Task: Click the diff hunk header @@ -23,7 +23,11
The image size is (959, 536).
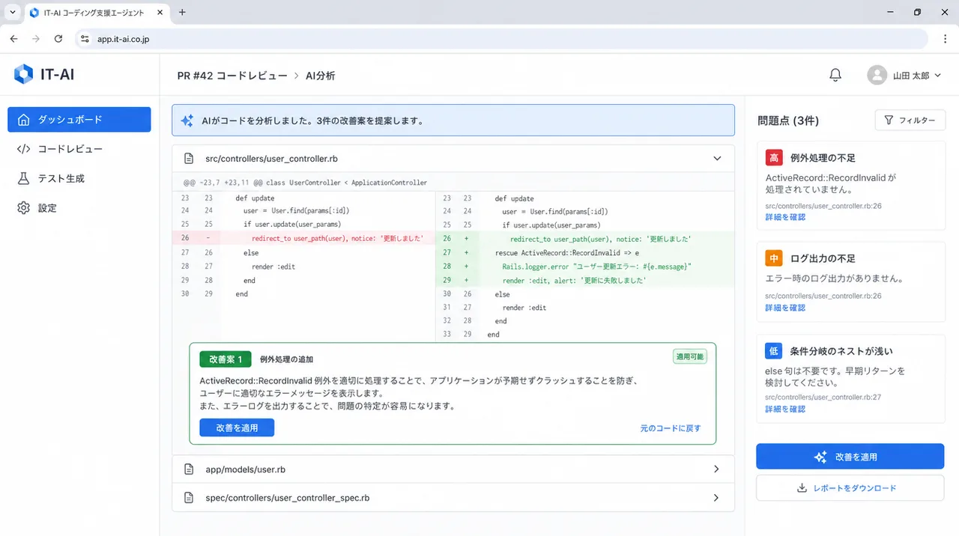Action: point(305,183)
